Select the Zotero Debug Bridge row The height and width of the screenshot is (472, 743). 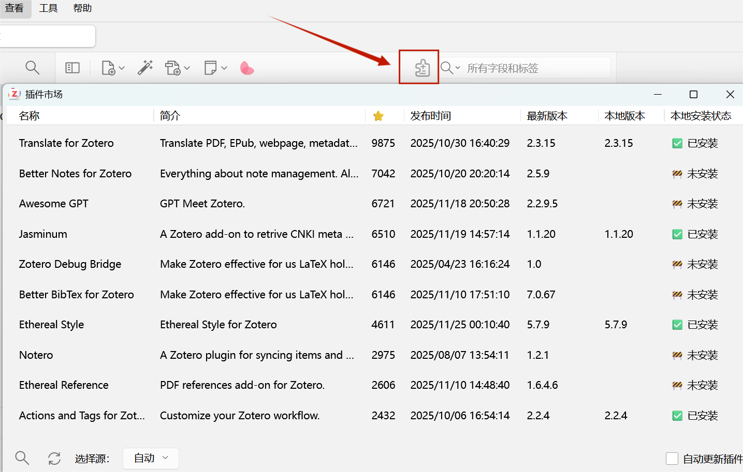[x=373, y=264]
